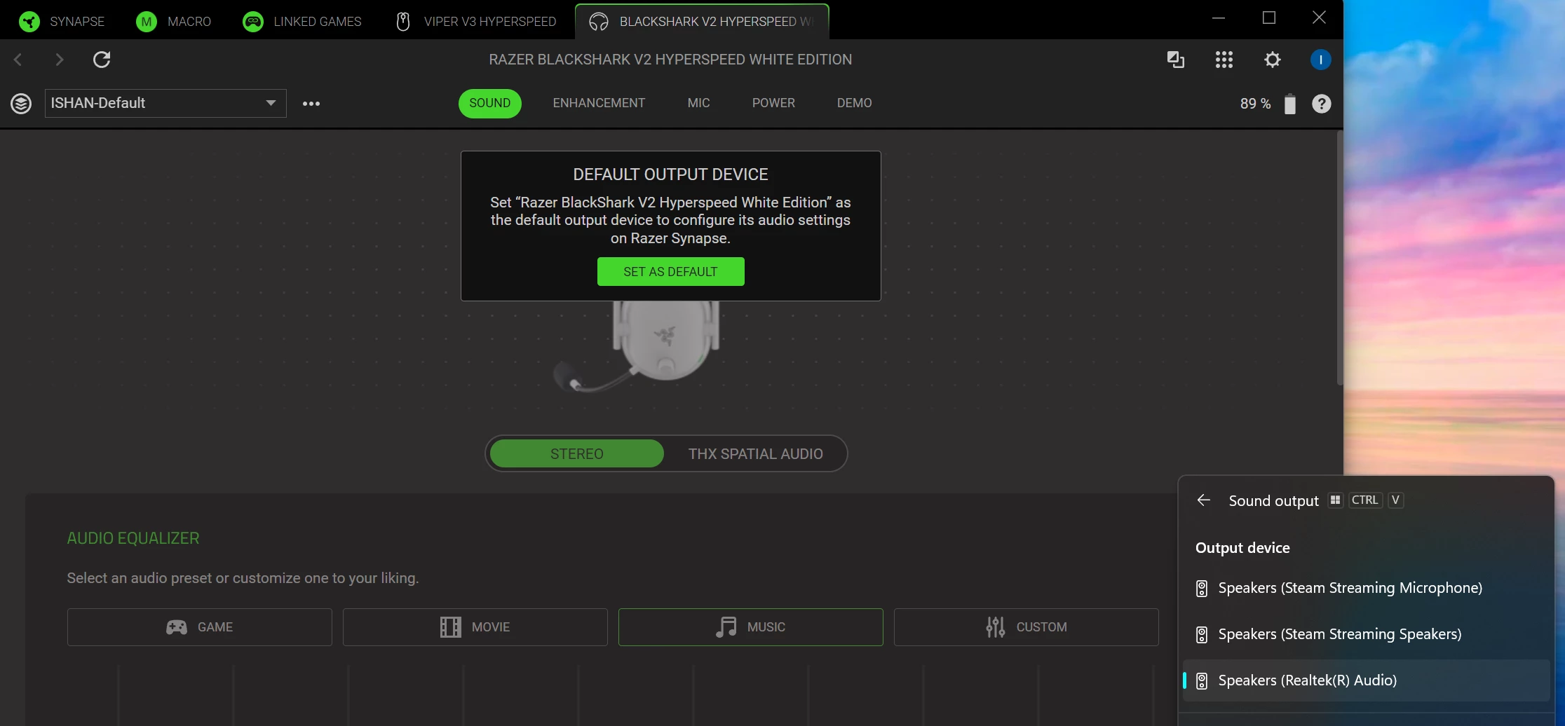The width and height of the screenshot is (1565, 726).
Task: Click back arrow in Sound output panel
Action: coord(1204,500)
